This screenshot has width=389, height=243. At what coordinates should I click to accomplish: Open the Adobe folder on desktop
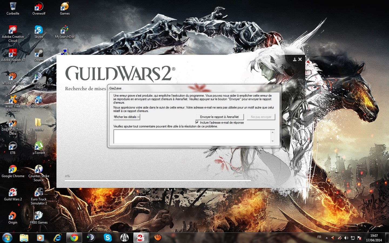pyautogui.click(x=39, y=125)
